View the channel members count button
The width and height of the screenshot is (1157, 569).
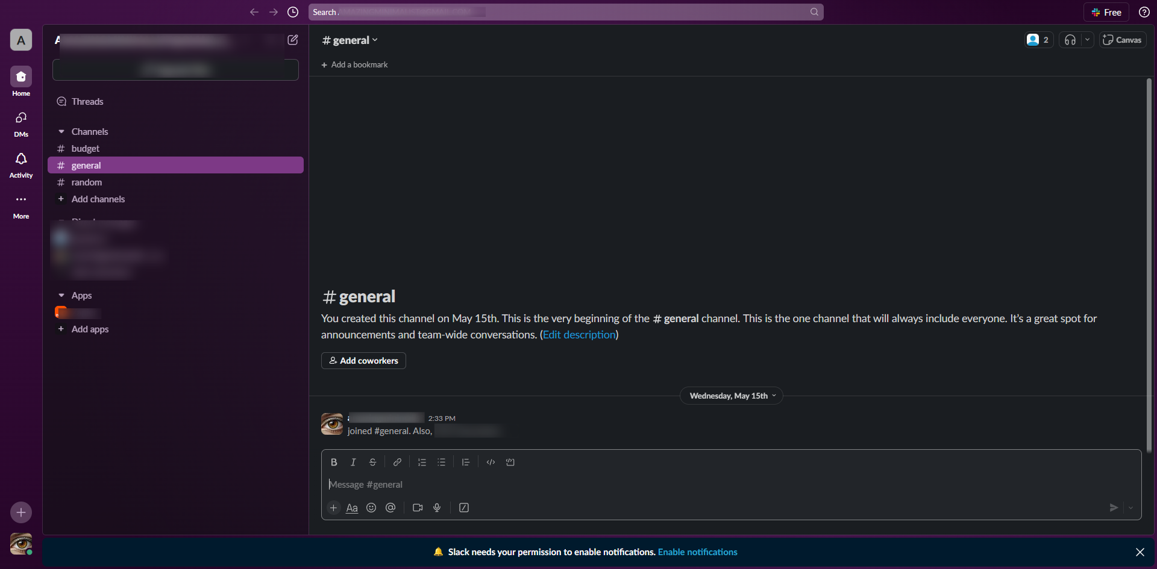pos(1039,40)
